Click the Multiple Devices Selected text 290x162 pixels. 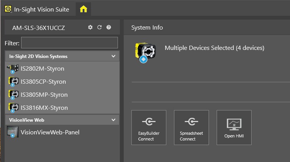click(214, 48)
